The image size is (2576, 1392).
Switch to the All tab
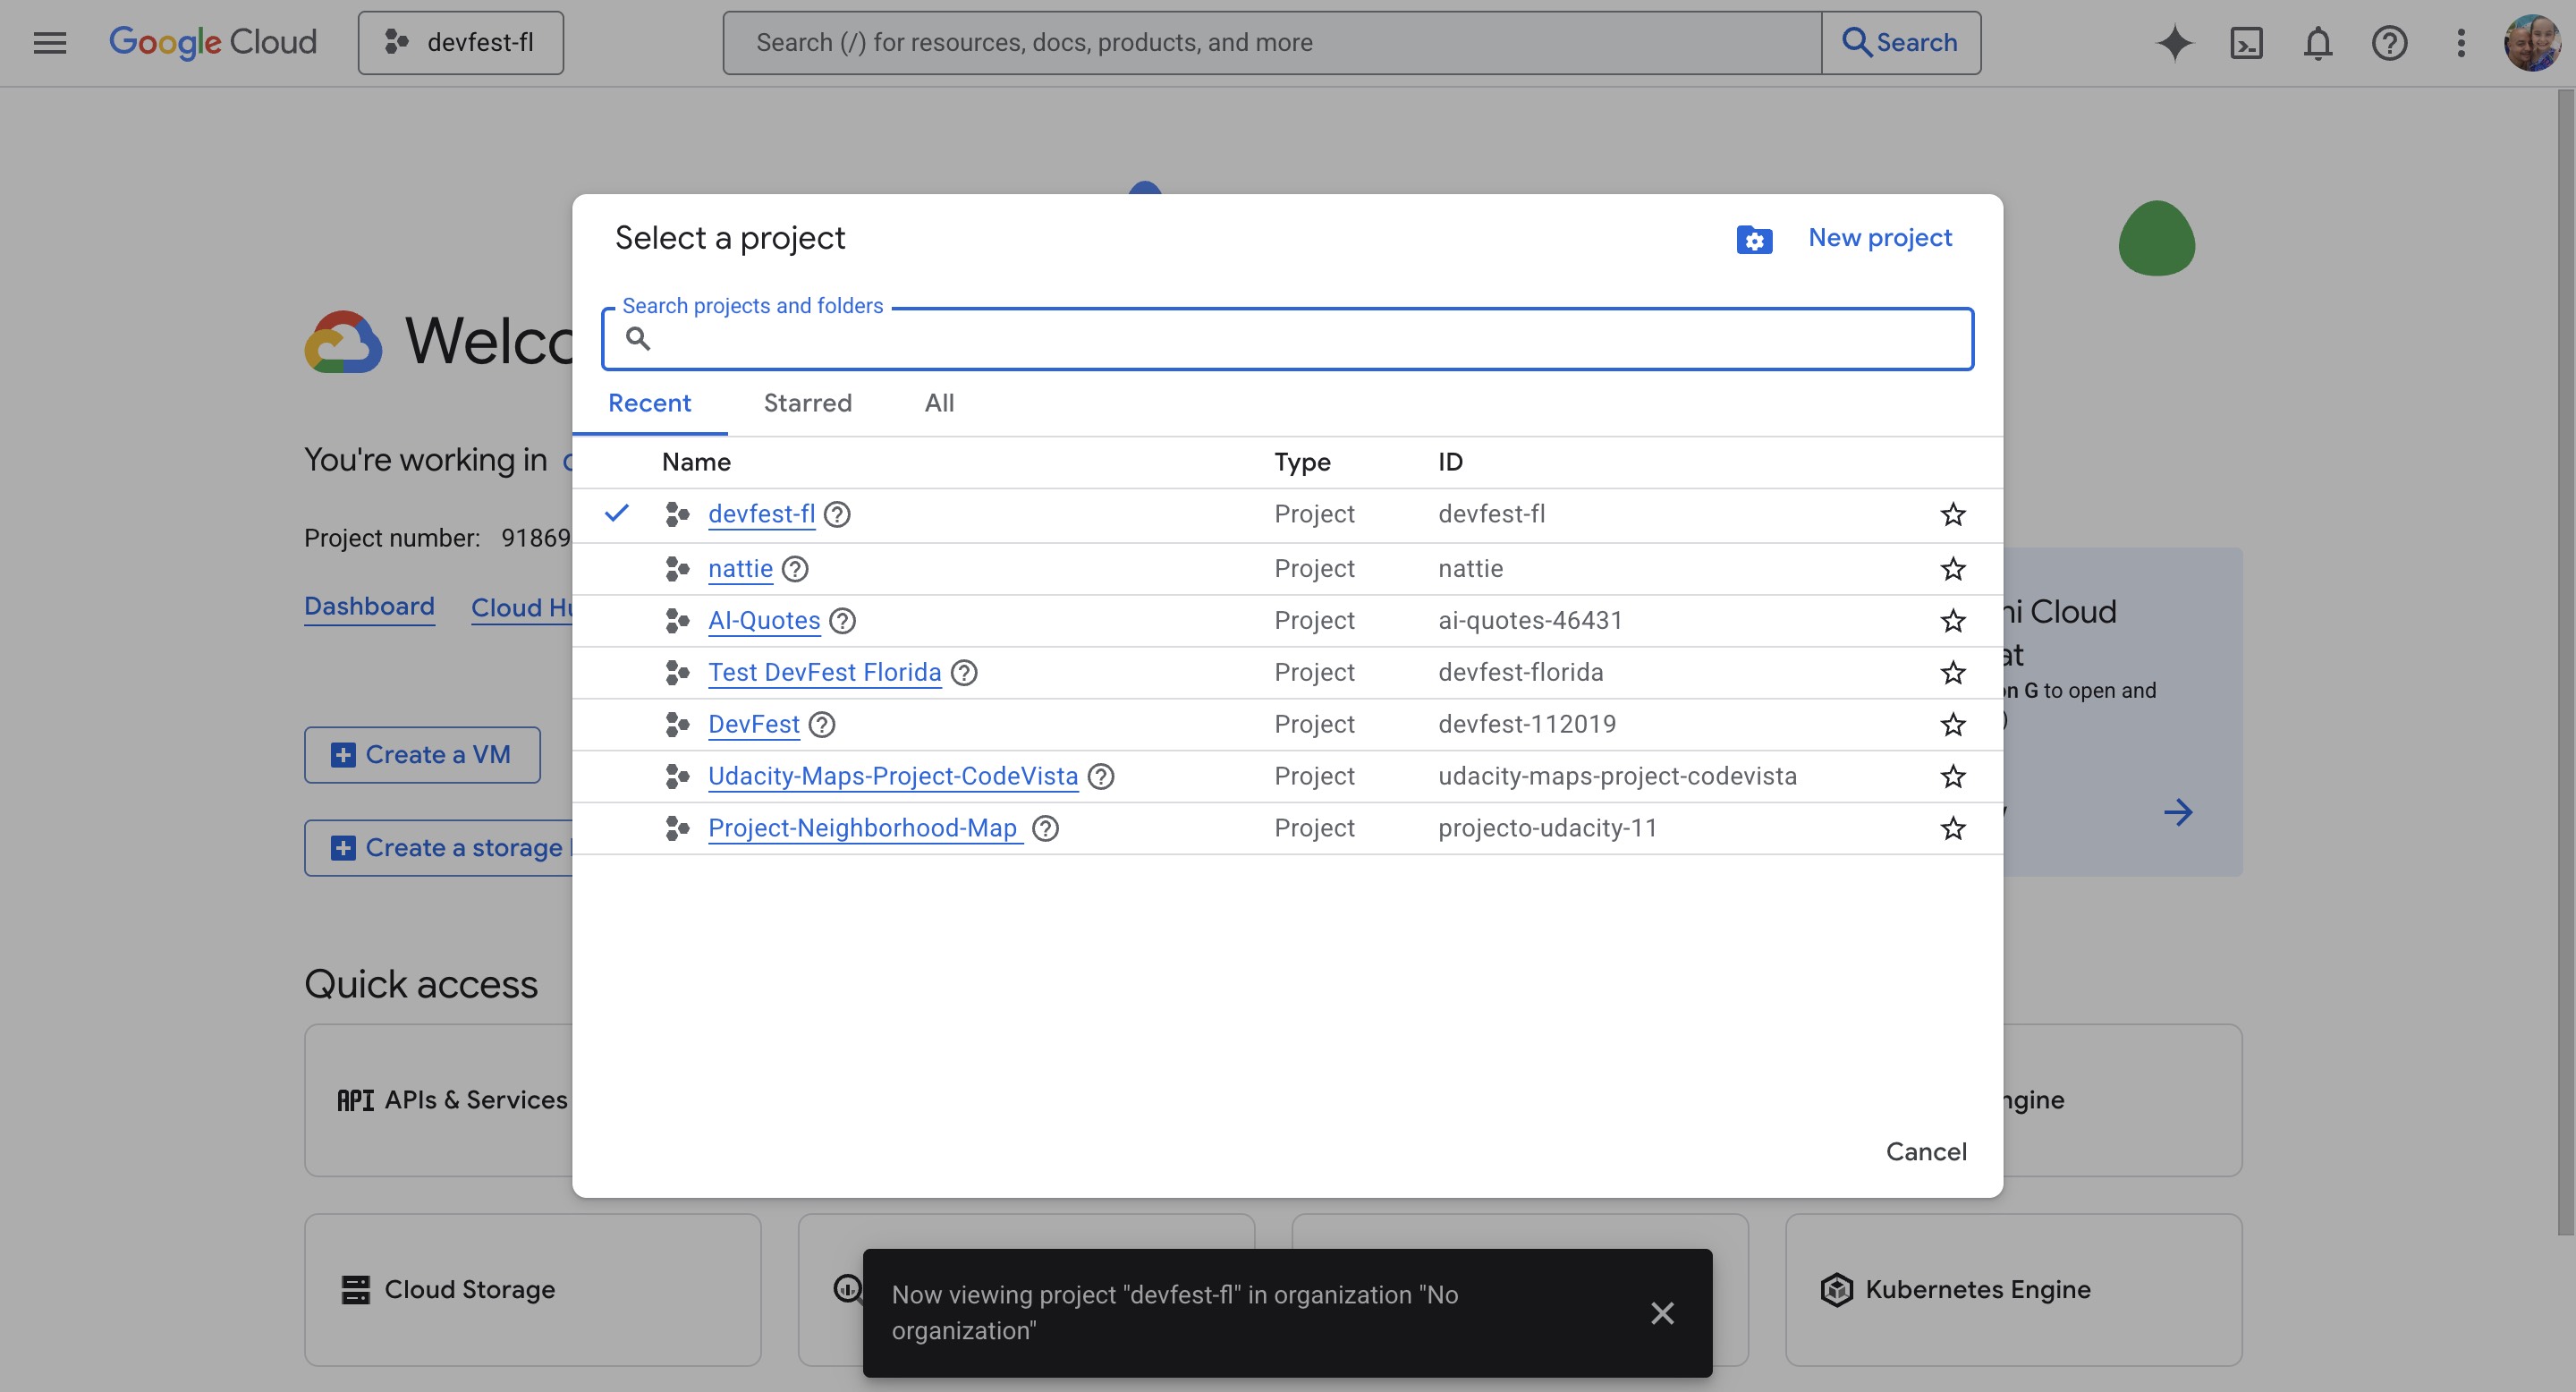pyautogui.click(x=939, y=403)
